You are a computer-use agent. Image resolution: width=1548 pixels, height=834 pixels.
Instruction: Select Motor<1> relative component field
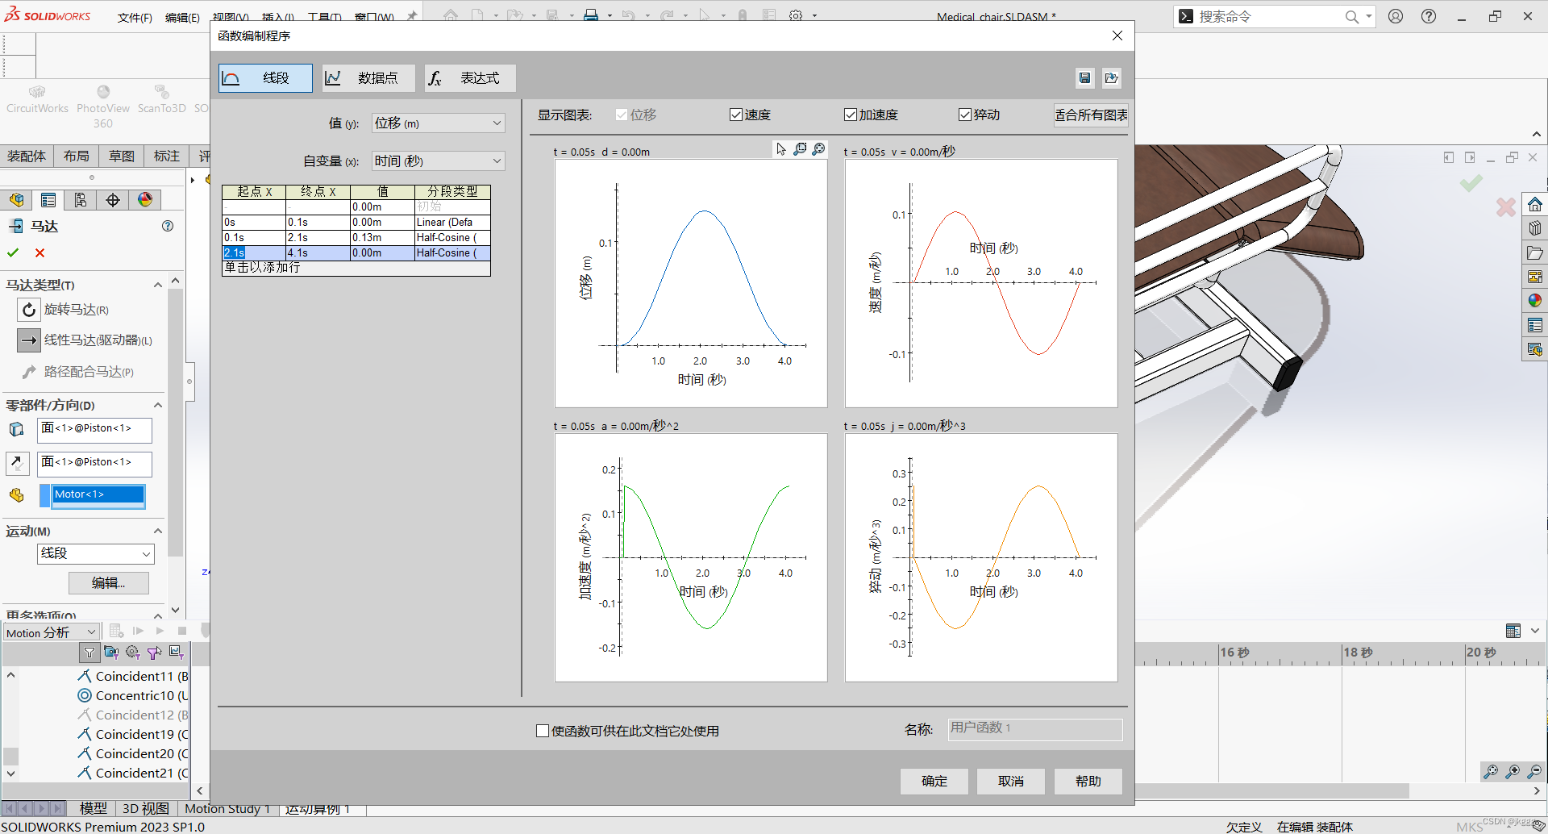coord(98,494)
